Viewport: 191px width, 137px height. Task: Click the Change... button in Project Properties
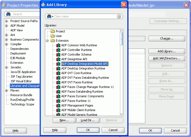[167, 38]
